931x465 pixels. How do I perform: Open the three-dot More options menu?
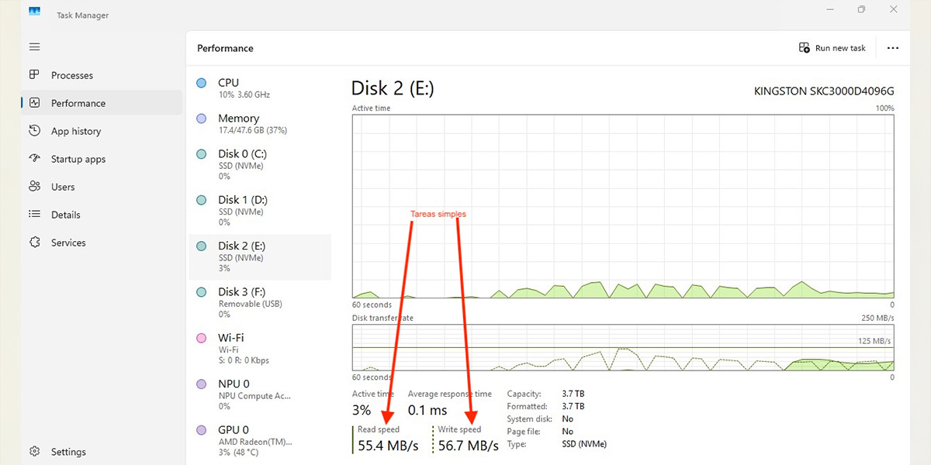point(892,47)
